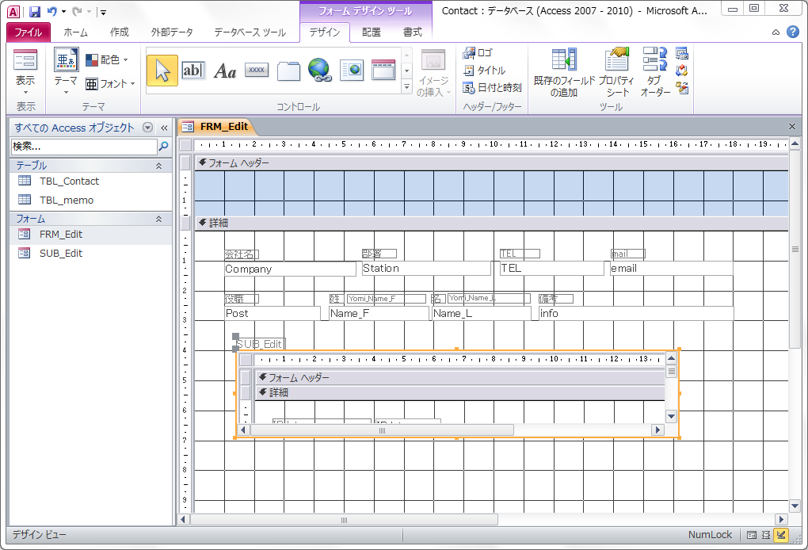Select the Text Box control
808x550 pixels.
[x=193, y=71]
